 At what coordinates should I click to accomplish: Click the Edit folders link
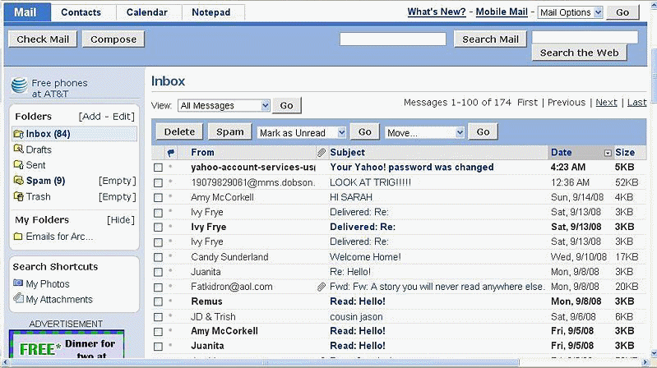(122, 117)
